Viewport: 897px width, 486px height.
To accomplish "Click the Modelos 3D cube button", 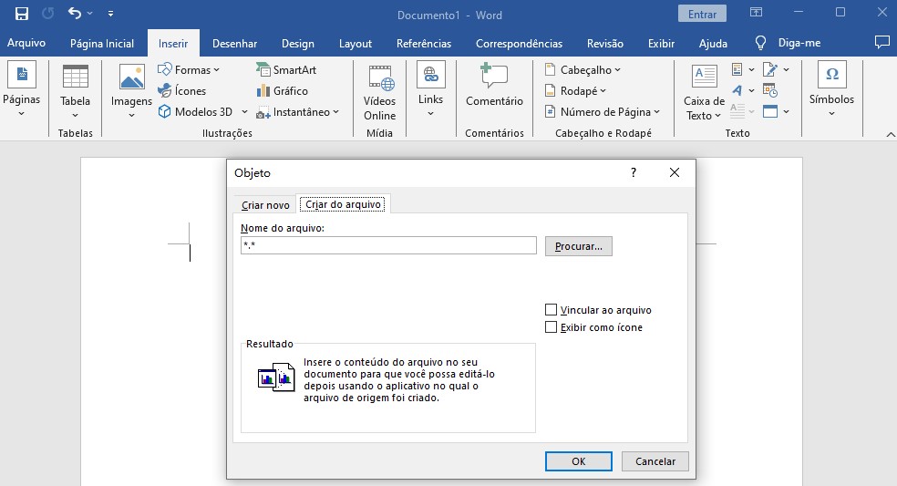I will (x=195, y=111).
